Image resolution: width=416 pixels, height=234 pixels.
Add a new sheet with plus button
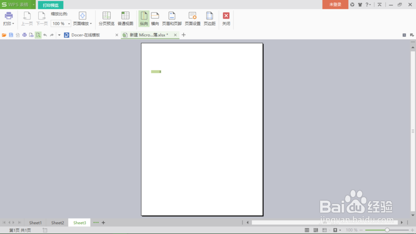(104, 223)
